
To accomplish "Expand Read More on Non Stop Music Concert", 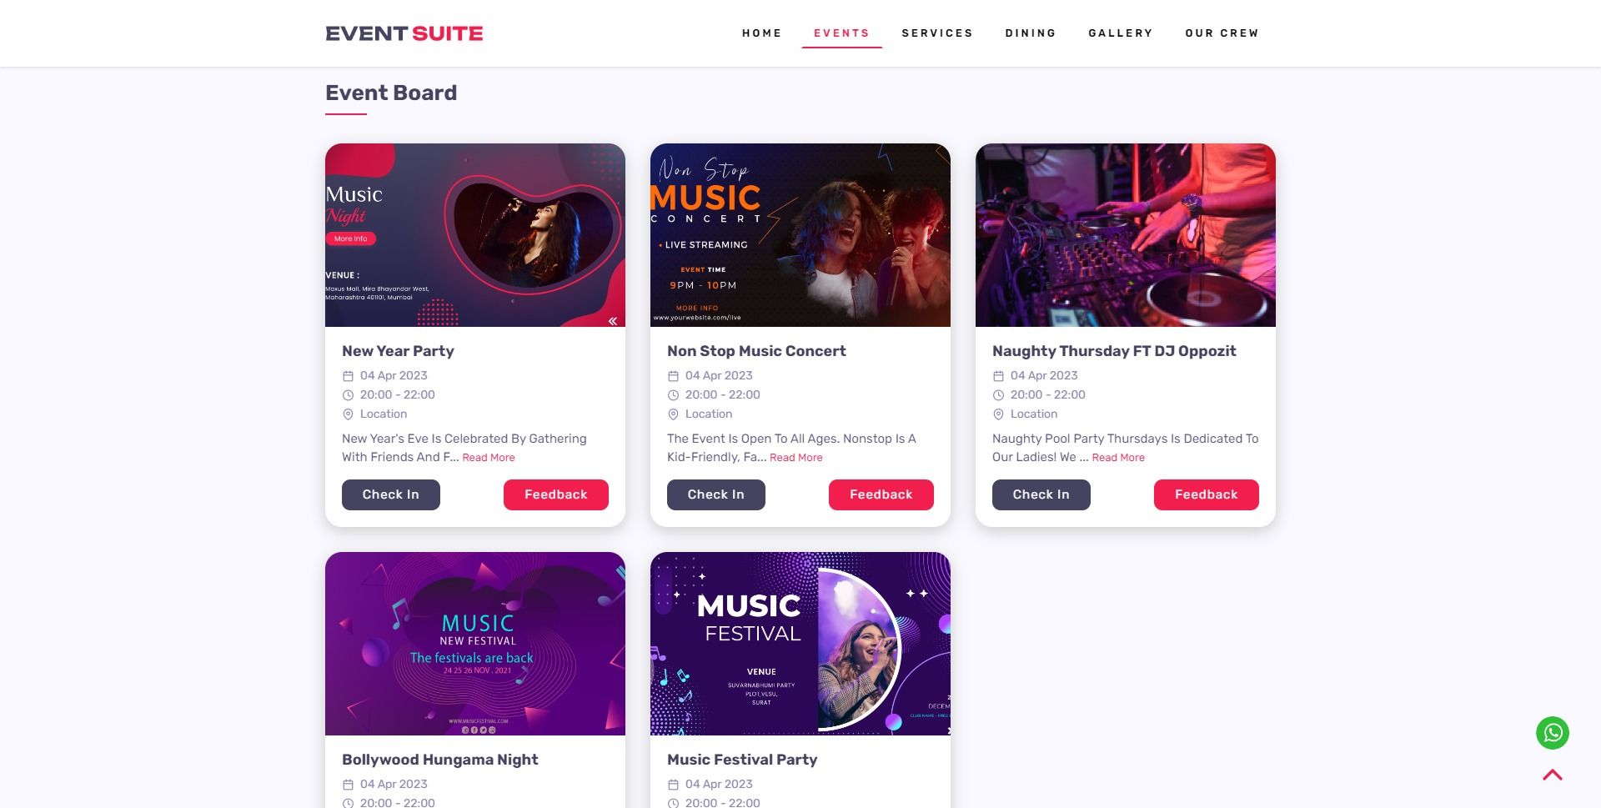I will (x=796, y=458).
